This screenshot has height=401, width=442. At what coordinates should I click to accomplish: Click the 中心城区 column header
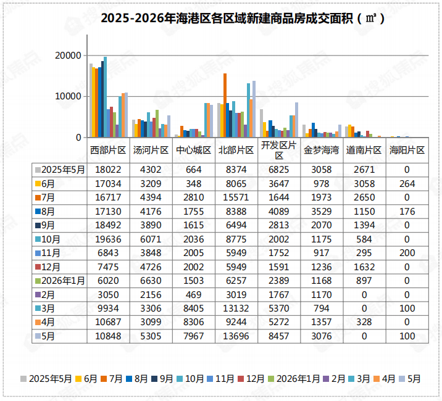click(x=193, y=150)
